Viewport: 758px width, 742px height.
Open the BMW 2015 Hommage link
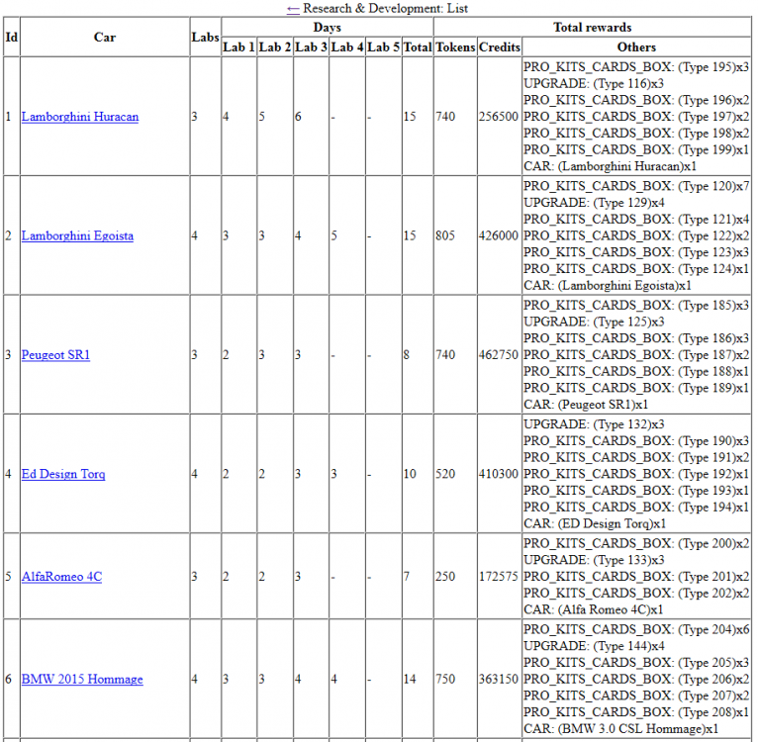tap(82, 680)
